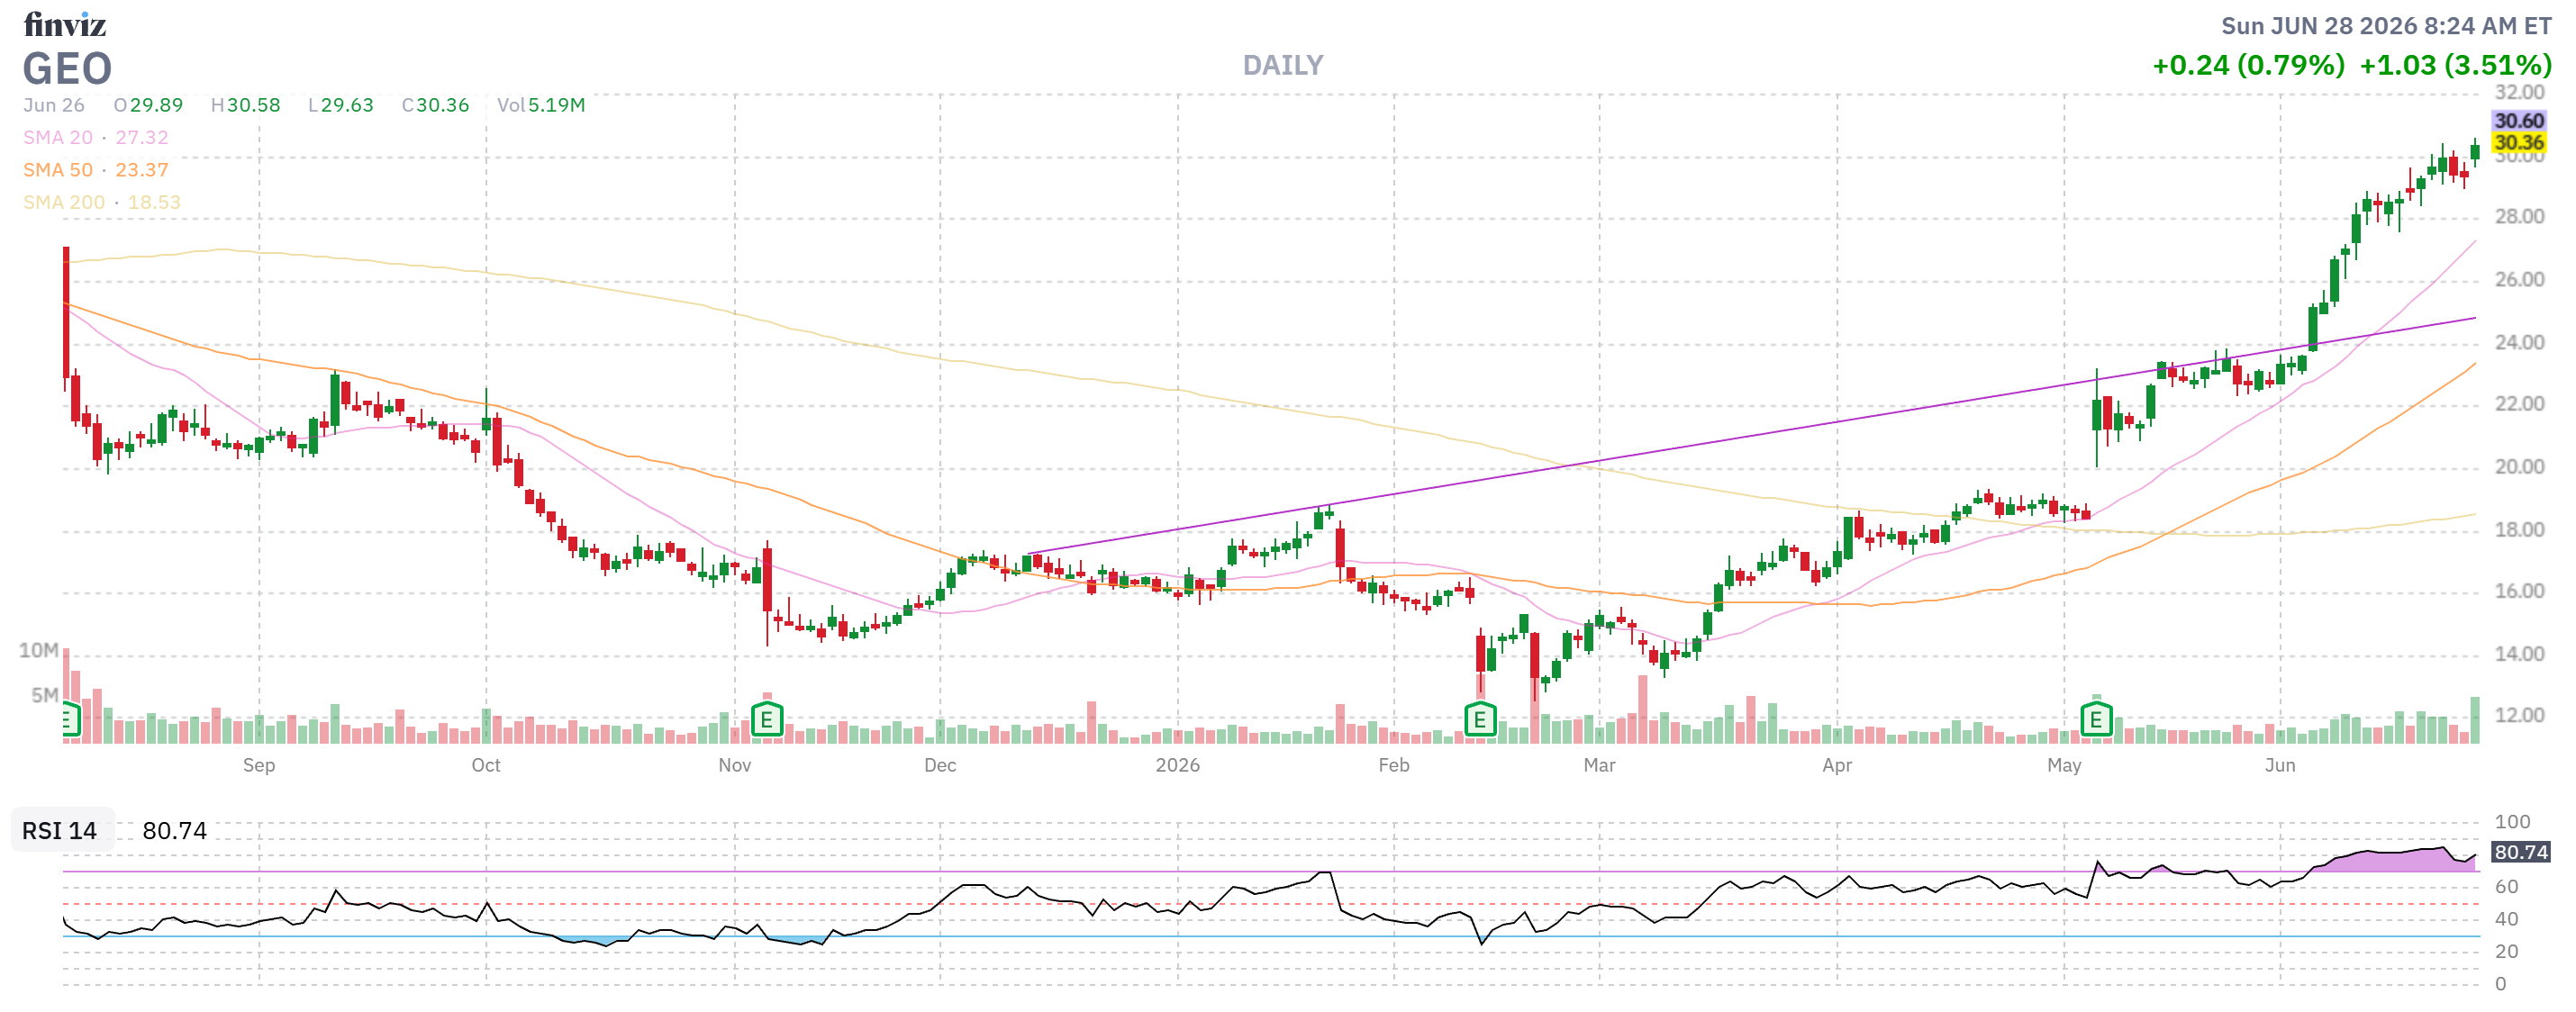Image resolution: width=2576 pixels, height=1012 pixels.
Task: Click the Sep month axis label
Action: tap(259, 765)
